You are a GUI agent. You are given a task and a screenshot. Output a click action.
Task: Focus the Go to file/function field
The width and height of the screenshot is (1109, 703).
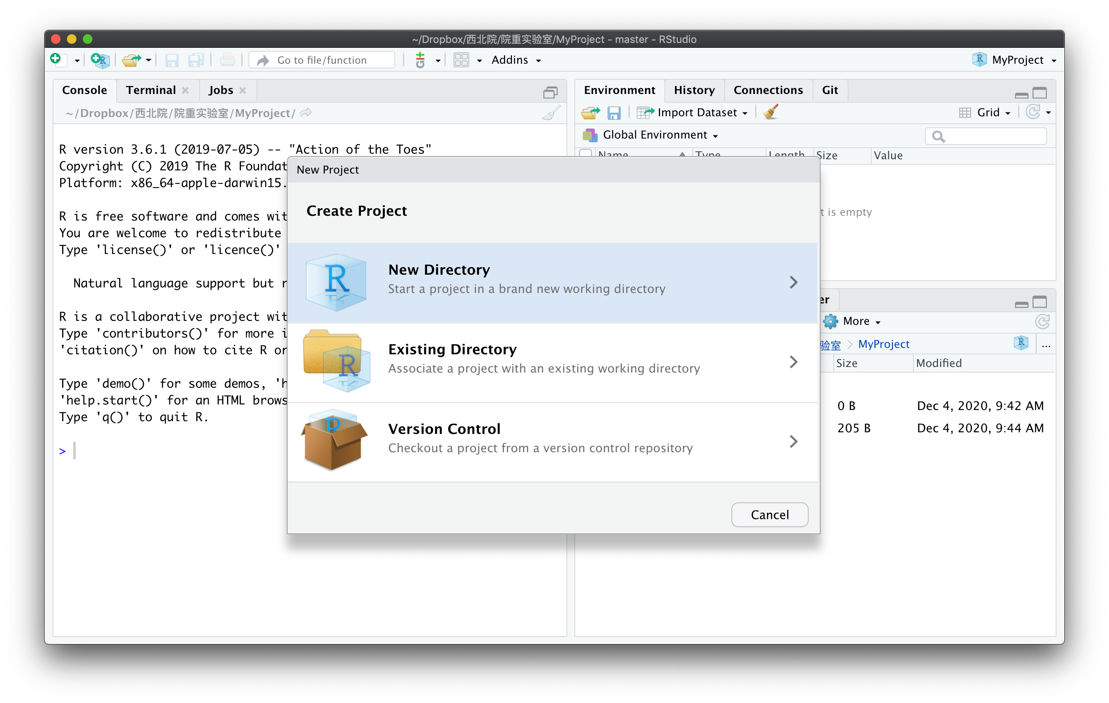tap(322, 61)
